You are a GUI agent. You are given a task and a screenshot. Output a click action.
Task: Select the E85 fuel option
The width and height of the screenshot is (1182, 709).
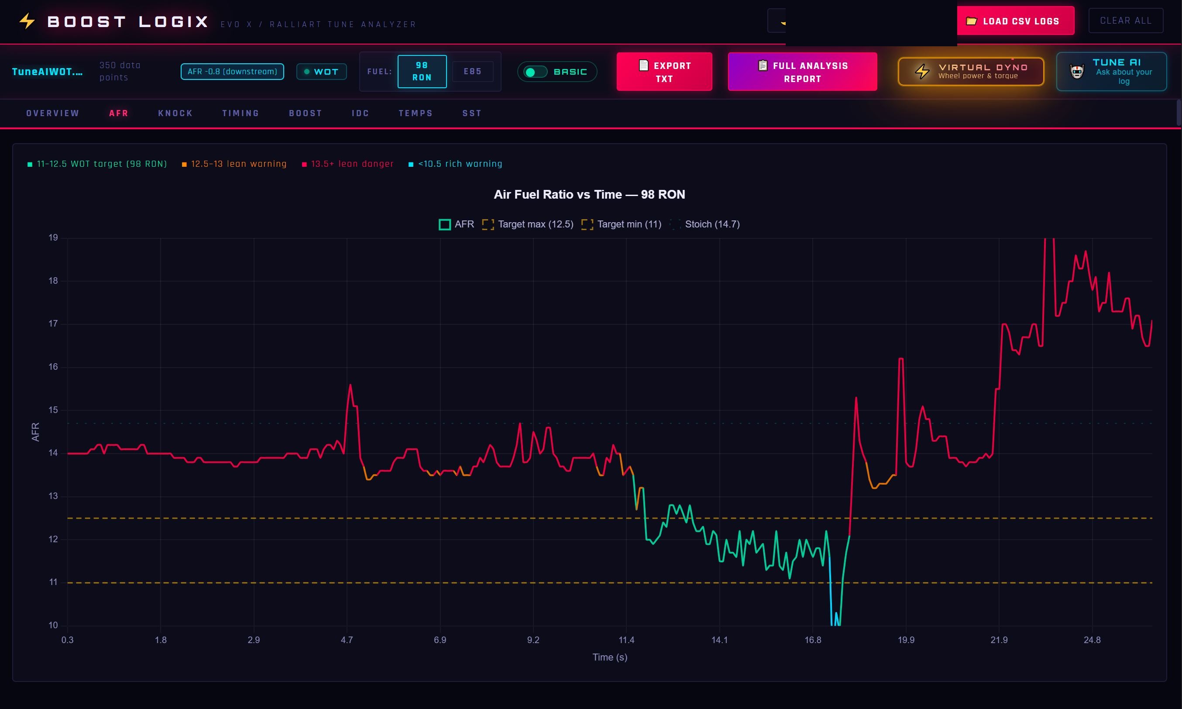(x=472, y=71)
